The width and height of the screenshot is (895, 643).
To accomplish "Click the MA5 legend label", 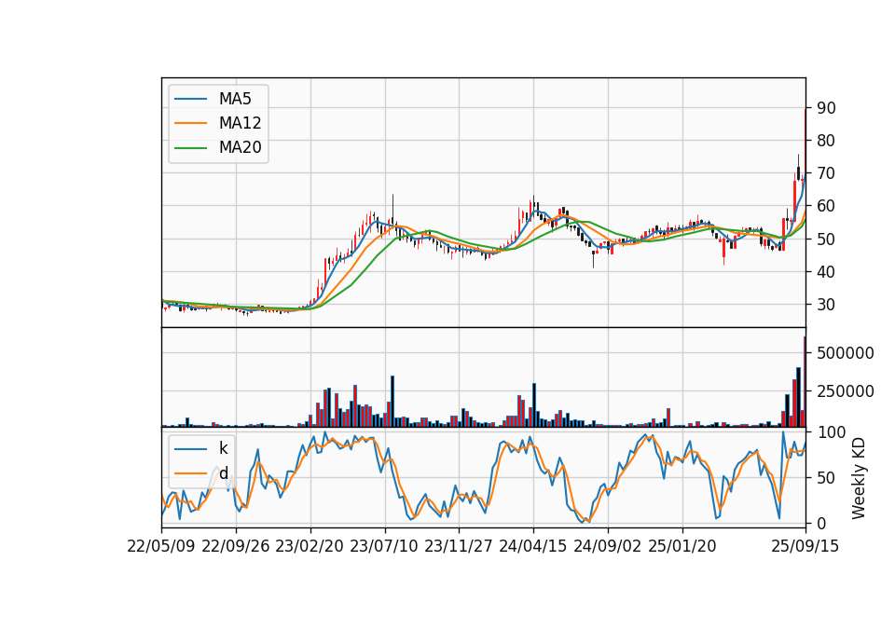I will tap(235, 99).
